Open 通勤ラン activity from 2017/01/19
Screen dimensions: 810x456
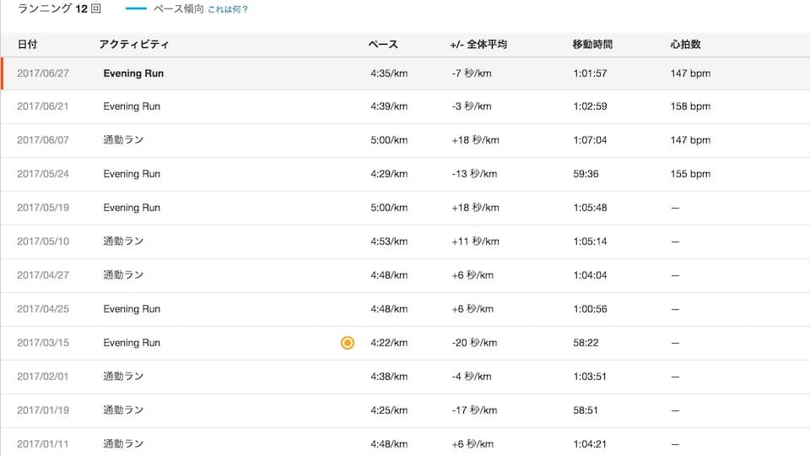pos(123,410)
